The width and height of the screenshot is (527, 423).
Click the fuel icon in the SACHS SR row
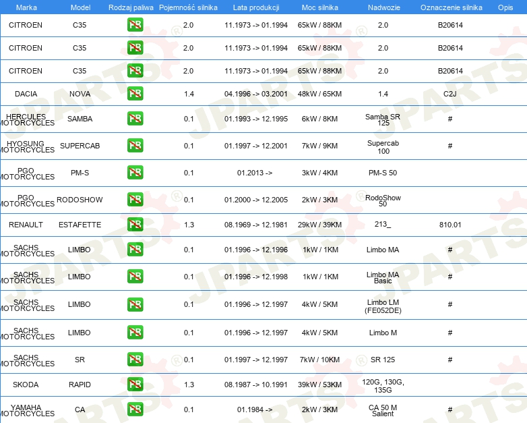pos(135,360)
